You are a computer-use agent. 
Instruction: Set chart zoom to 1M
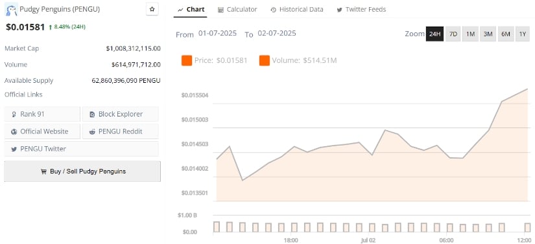point(471,34)
